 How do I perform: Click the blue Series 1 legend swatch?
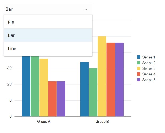coord(138,57)
